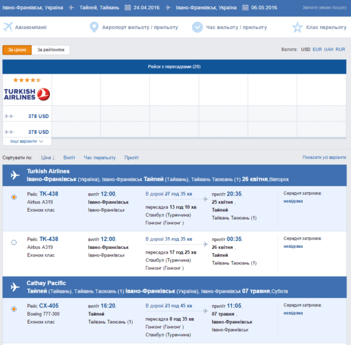The height and width of the screenshot is (345, 351).
Task: Click the double-plane icon in second 378 USD row
Action: 9,132
